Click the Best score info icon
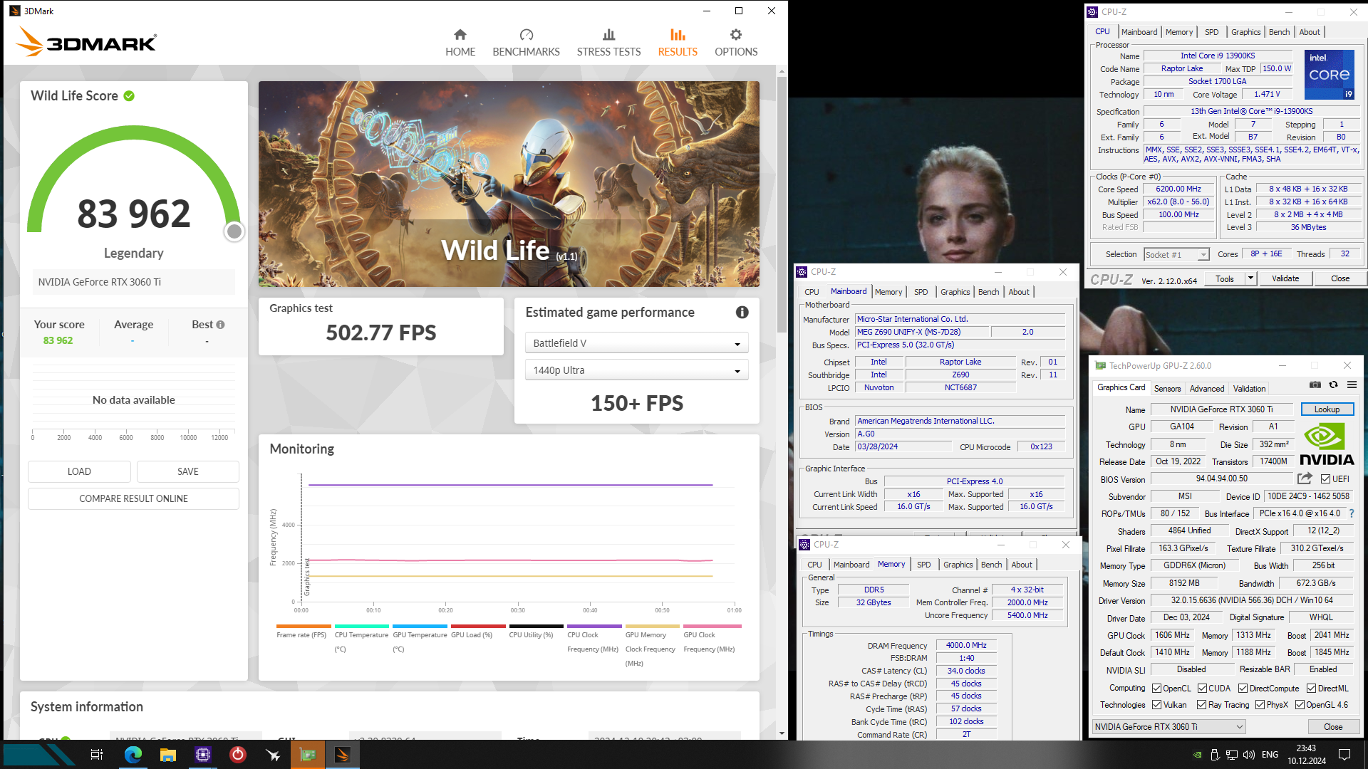Image resolution: width=1368 pixels, height=769 pixels. (221, 325)
